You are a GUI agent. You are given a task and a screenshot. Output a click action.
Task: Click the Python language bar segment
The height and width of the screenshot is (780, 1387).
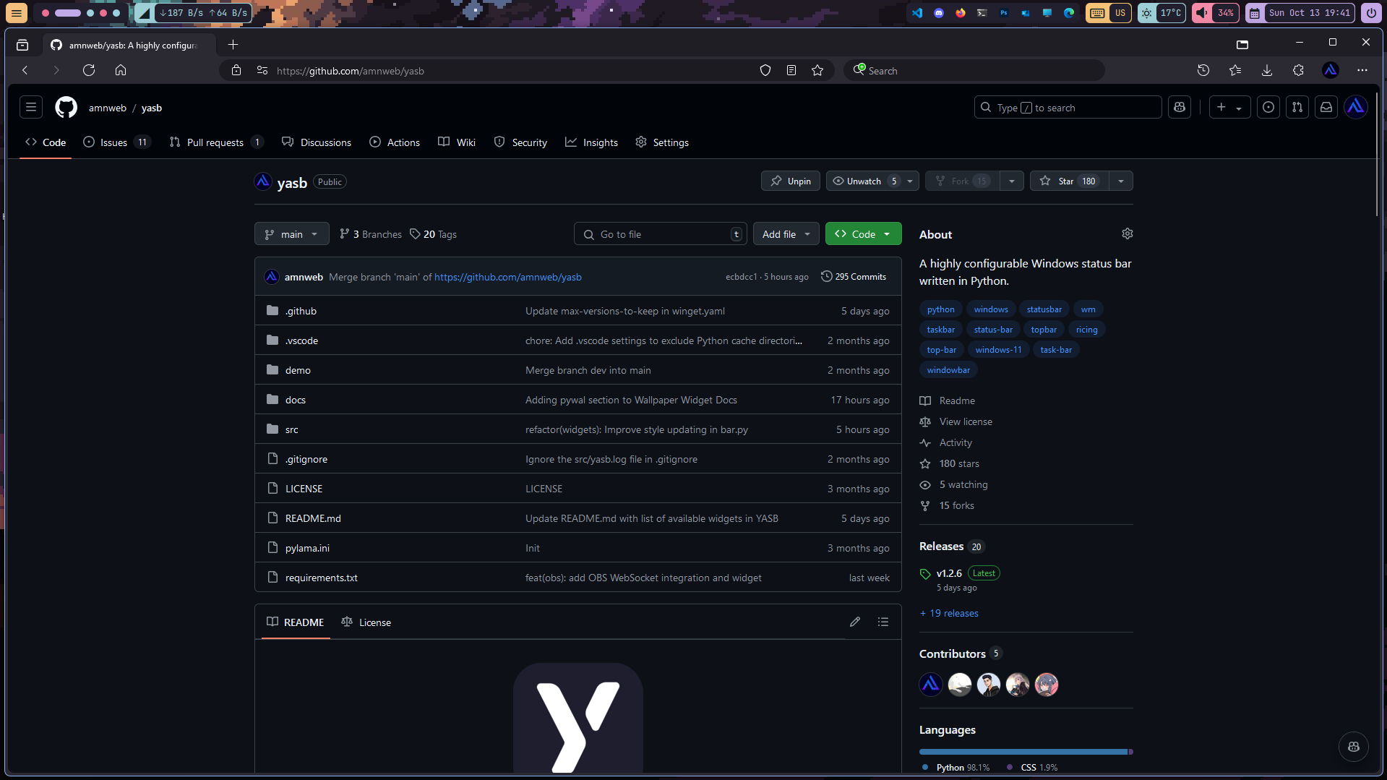click(1023, 752)
